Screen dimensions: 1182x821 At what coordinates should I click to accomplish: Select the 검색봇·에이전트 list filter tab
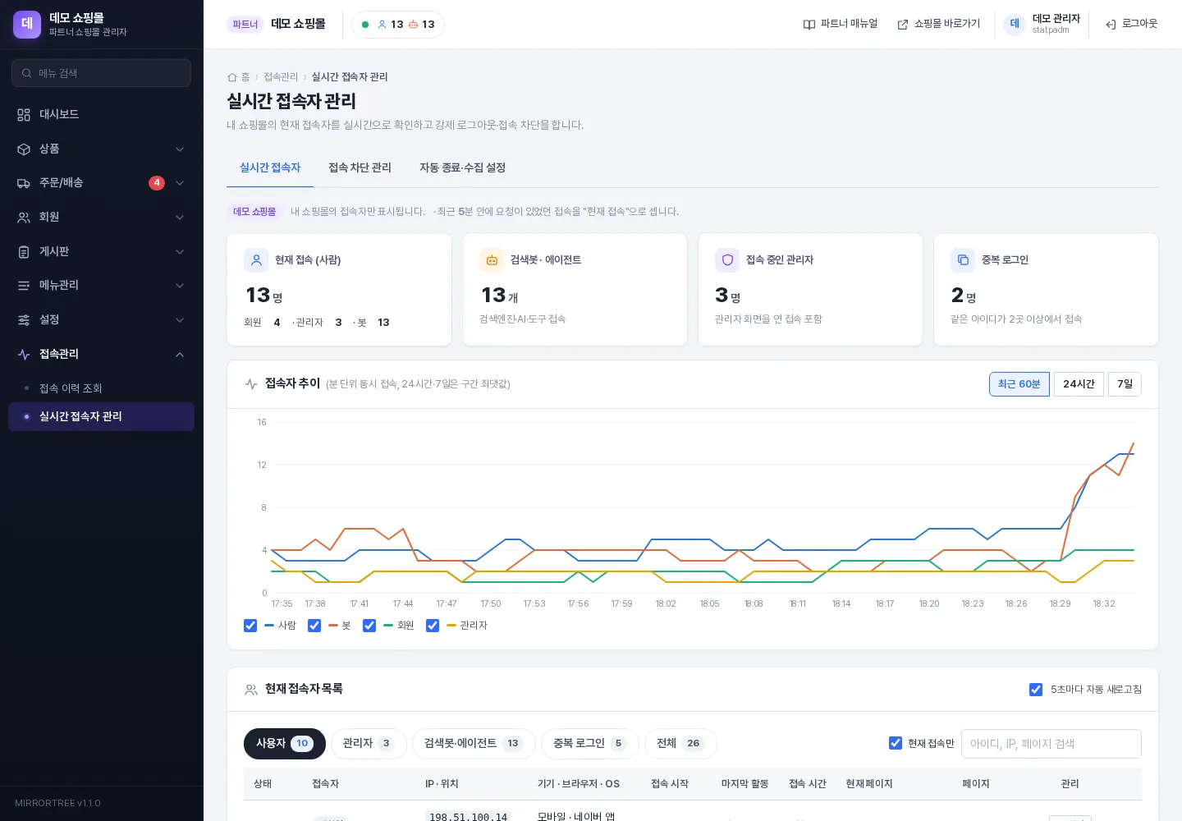click(x=474, y=744)
